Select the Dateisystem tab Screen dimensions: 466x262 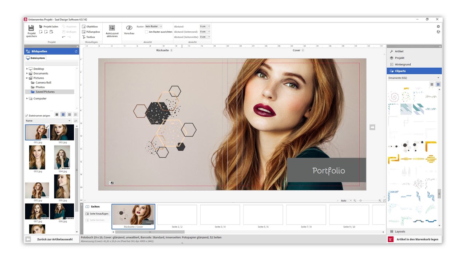point(36,58)
